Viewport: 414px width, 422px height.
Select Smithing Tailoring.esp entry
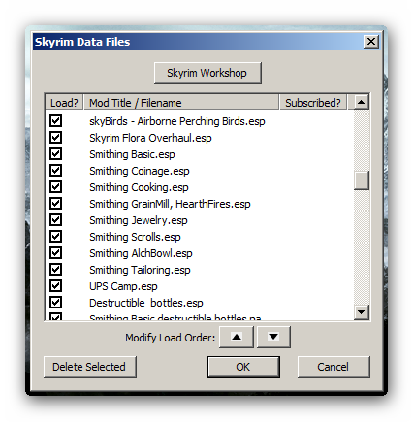[140, 270]
